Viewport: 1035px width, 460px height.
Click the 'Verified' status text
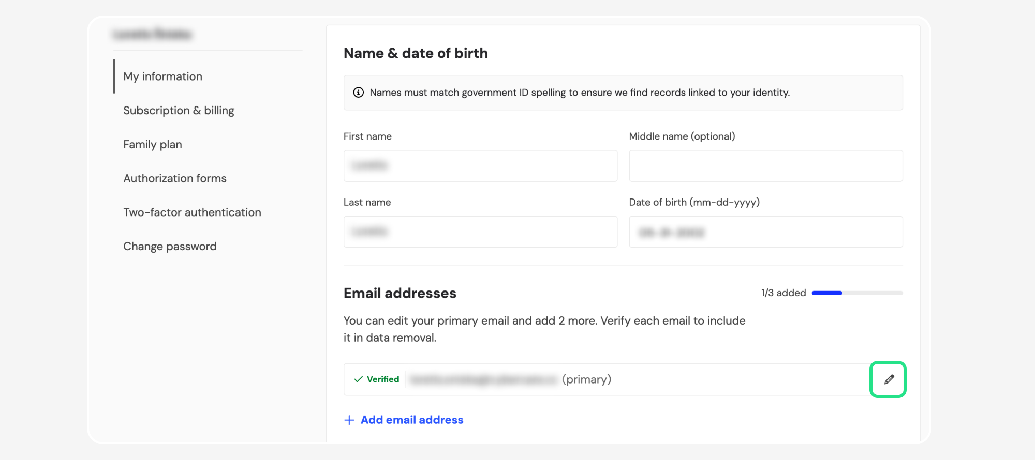(383, 379)
